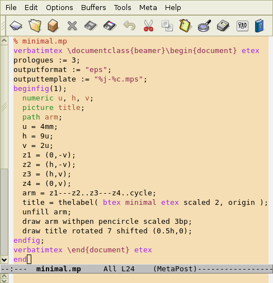Click minimal.mp buffer name in mode line
Viewport: 273px width, 283px height.
pos(59,269)
